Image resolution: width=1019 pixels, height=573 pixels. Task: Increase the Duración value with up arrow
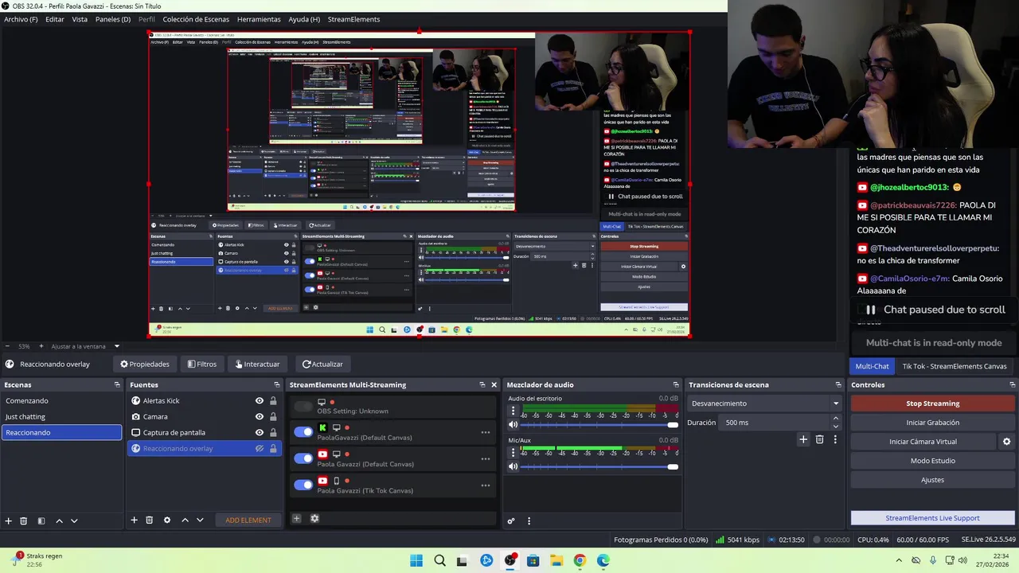(x=835, y=419)
